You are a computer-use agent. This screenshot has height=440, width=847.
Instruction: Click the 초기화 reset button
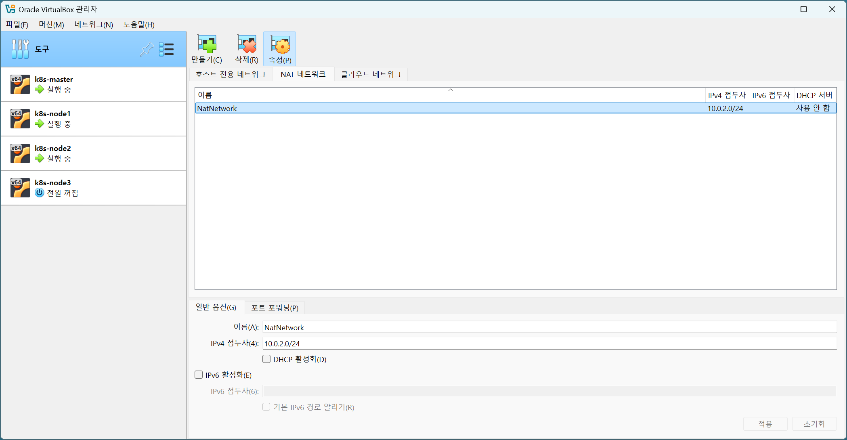pos(814,423)
